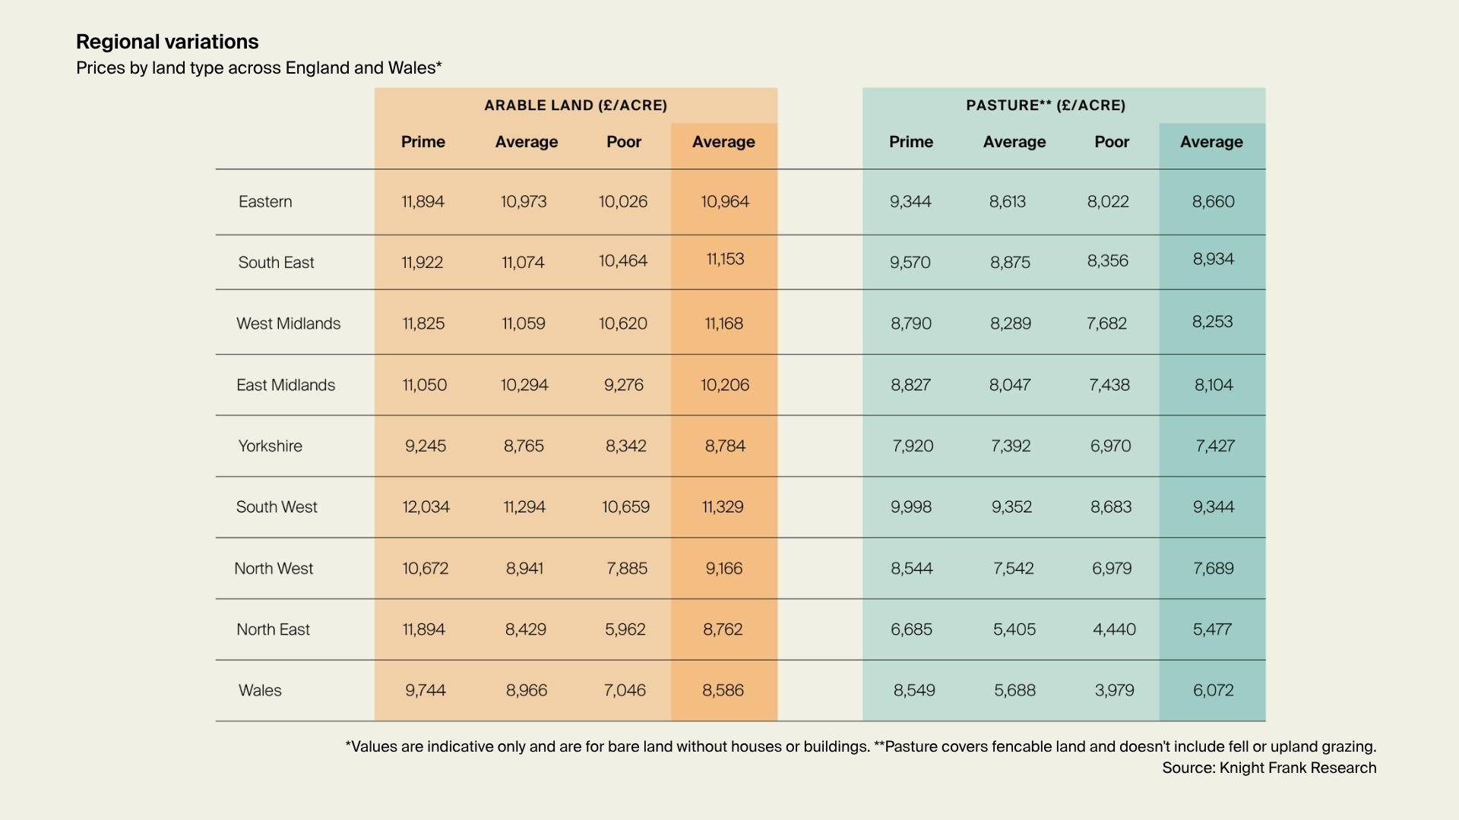The height and width of the screenshot is (820, 1459).
Task: Click the Prime column header under Arable Land
Action: (423, 142)
